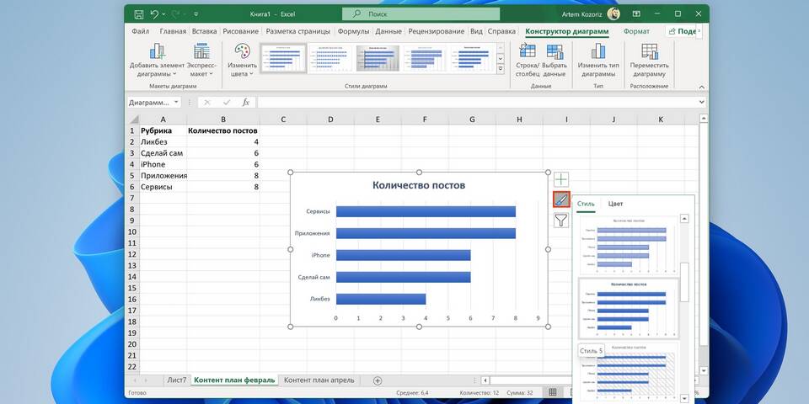
Task: Open the Name Box dropdown arrow
Action: [x=176, y=103]
